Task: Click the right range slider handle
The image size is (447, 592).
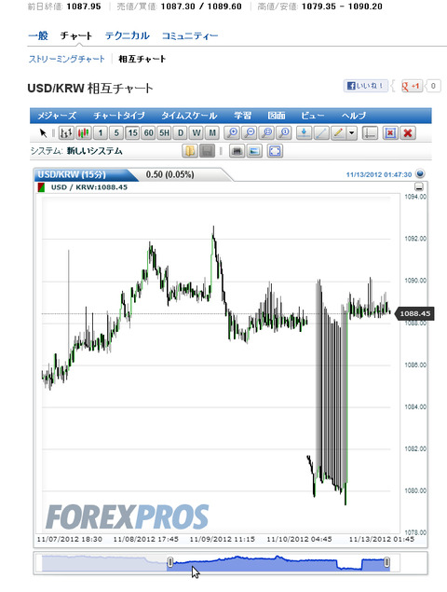Action: pos(386,562)
